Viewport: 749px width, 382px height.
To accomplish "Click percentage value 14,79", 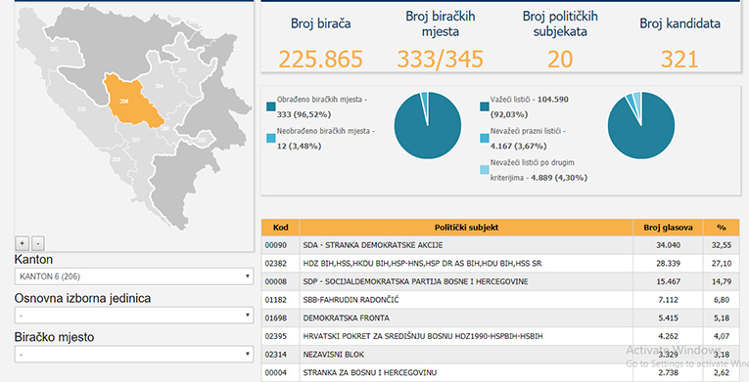I will [722, 281].
